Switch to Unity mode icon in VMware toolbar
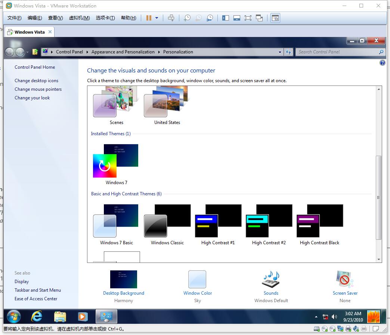 [x=259, y=18]
